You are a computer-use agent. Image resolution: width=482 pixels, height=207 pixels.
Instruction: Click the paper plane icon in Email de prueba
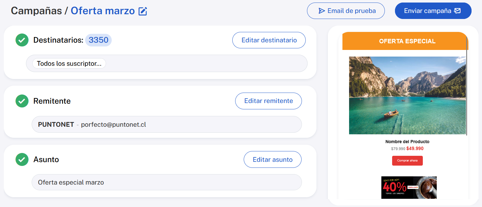[x=322, y=11]
